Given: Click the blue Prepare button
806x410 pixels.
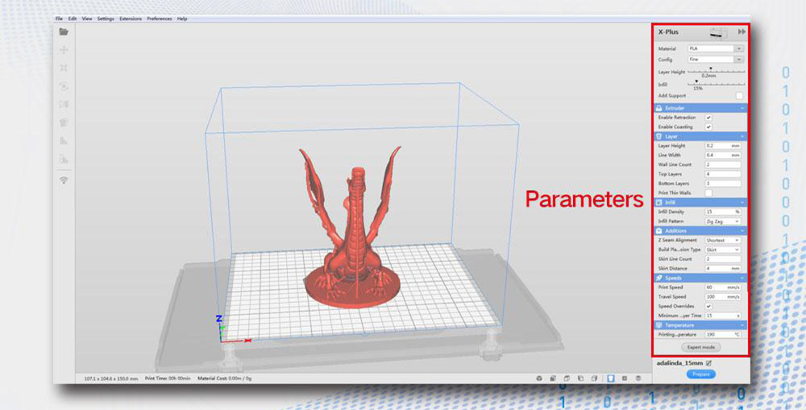Looking at the screenshot, I should (x=700, y=374).
